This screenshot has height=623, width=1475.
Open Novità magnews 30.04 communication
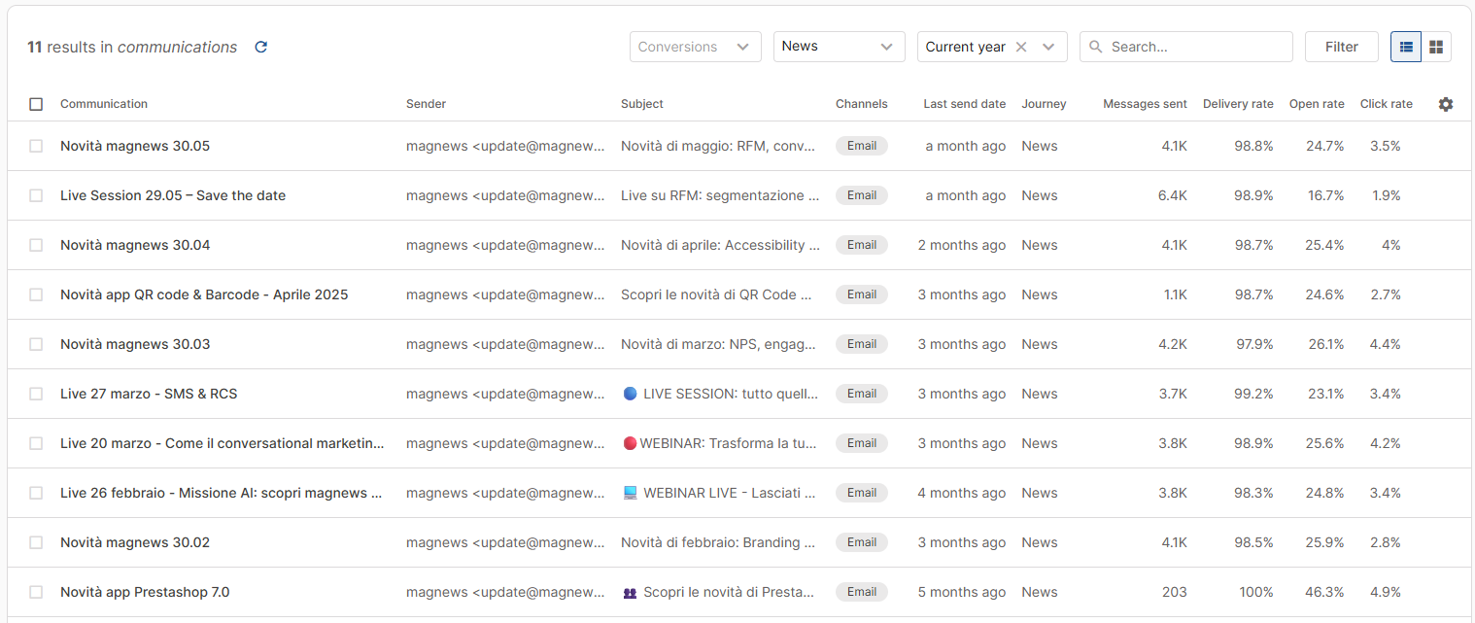[135, 245]
